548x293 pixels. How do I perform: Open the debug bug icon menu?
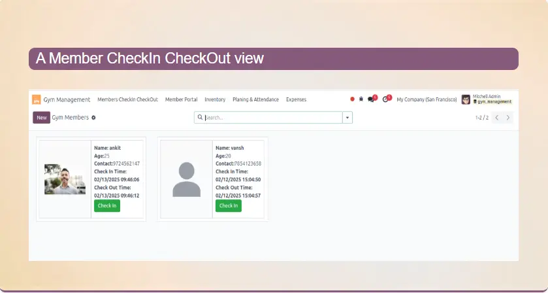361,99
